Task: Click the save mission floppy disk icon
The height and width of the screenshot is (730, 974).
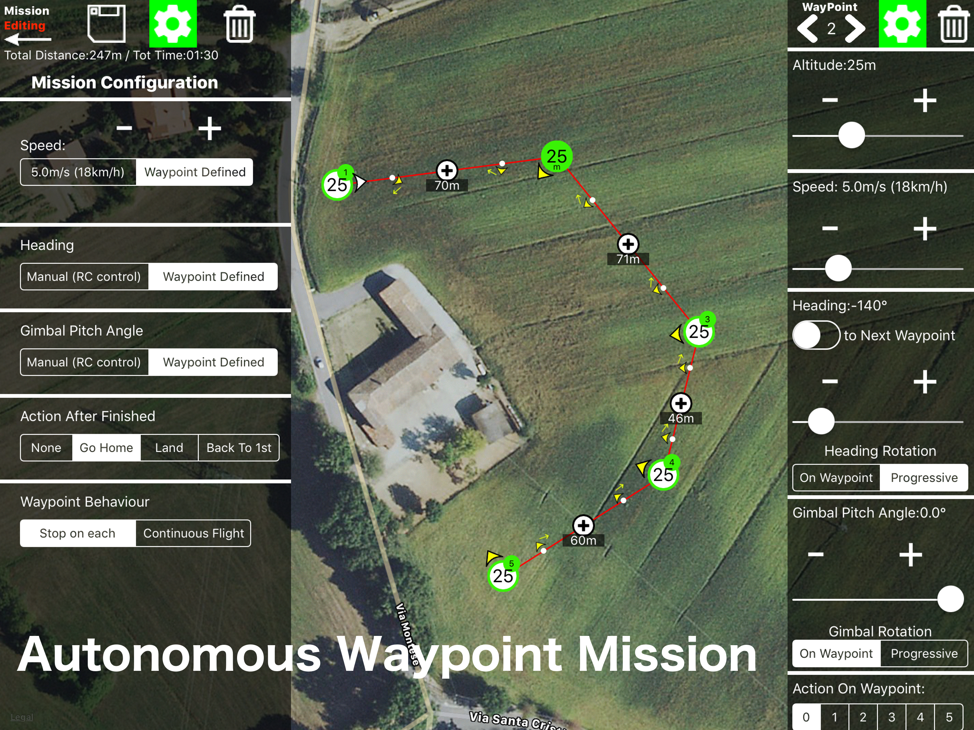Action: 106,24
